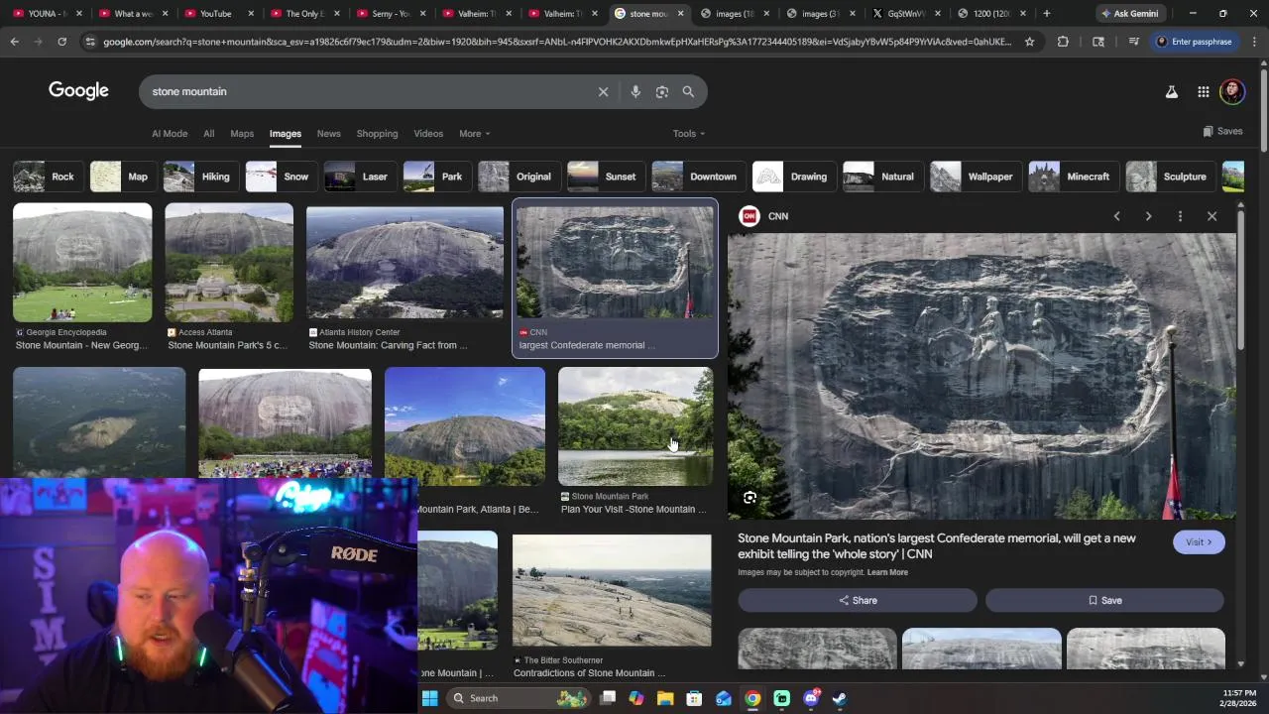Open Search Labs flask icon
This screenshot has width=1269, height=714.
tap(1171, 91)
